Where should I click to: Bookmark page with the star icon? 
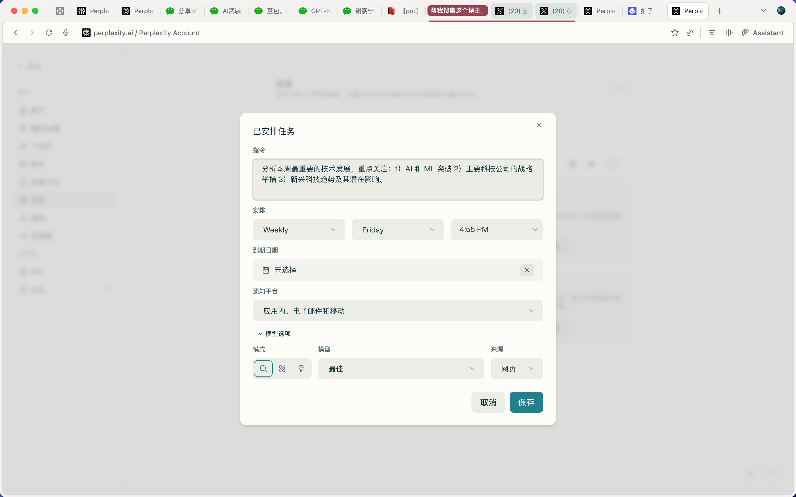675,33
